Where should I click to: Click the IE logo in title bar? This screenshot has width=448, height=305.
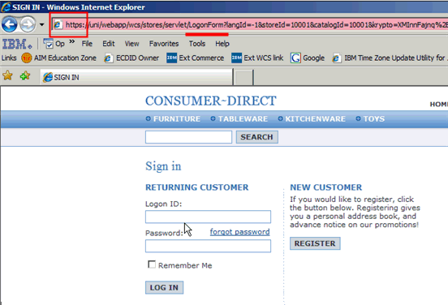pyautogui.click(x=6, y=6)
